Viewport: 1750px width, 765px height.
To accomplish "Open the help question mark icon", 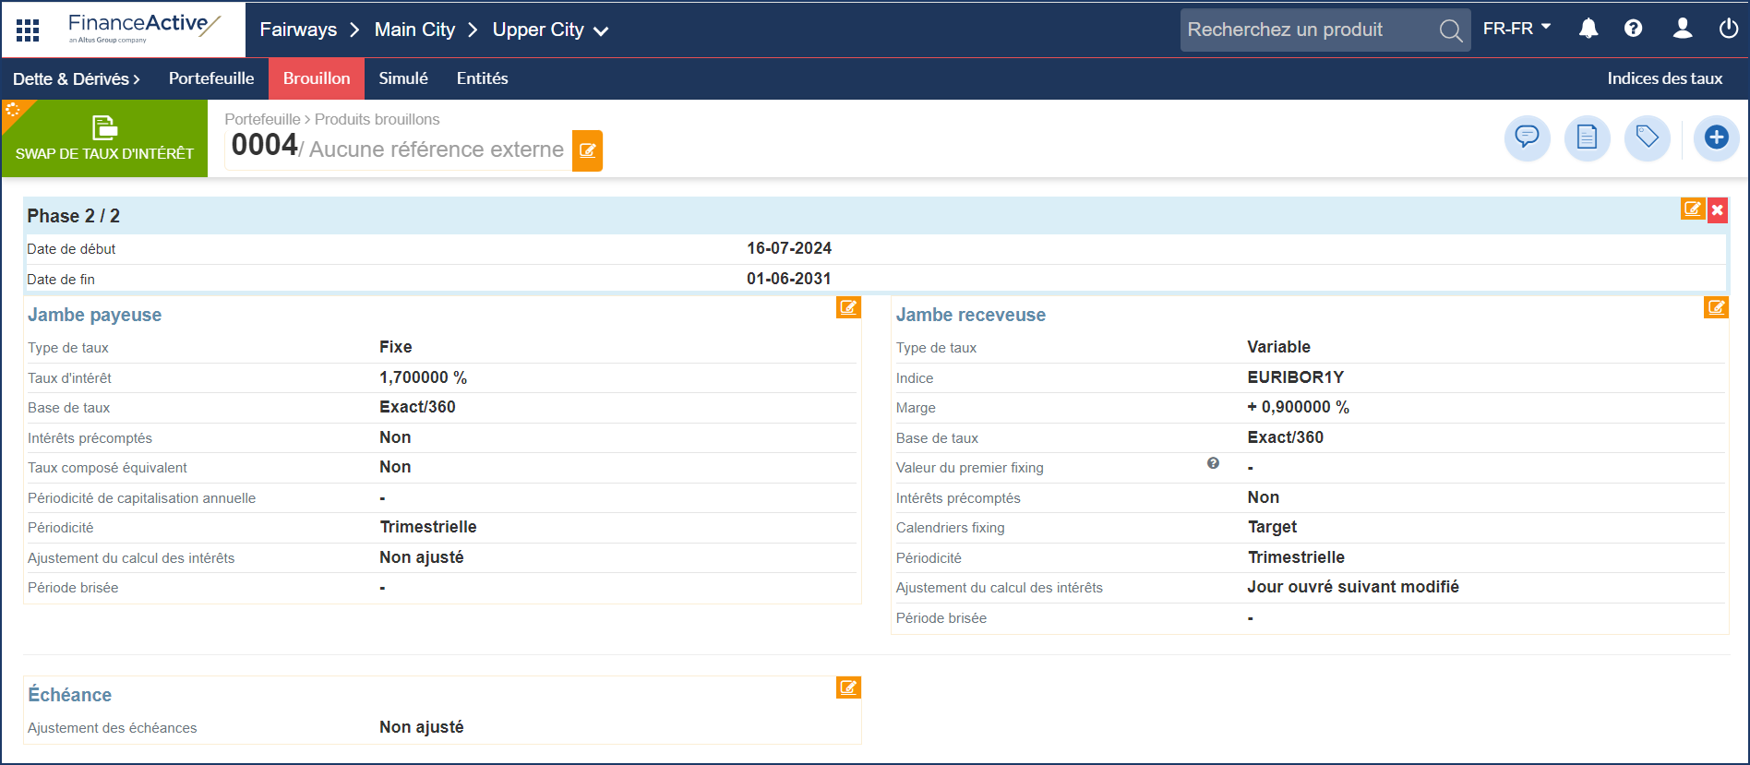I will pos(1633,29).
